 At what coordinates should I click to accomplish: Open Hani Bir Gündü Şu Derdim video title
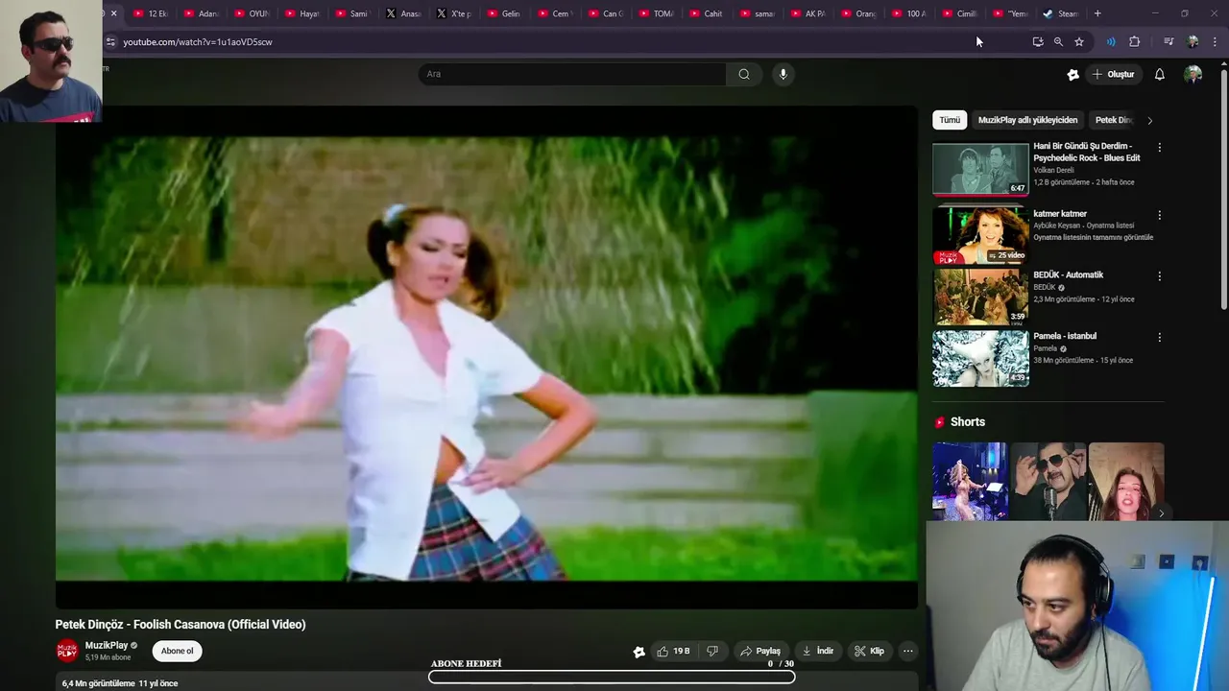pyautogui.click(x=1087, y=152)
